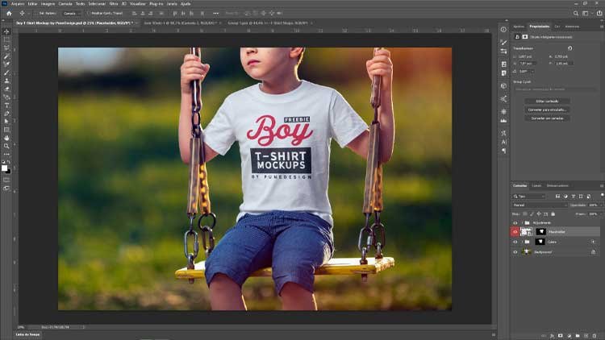The height and width of the screenshot is (340, 605).
Task: Hide the Placeholder layer
Action: click(x=515, y=231)
